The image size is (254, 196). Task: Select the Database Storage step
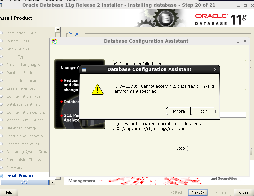(x=21, y=128)
